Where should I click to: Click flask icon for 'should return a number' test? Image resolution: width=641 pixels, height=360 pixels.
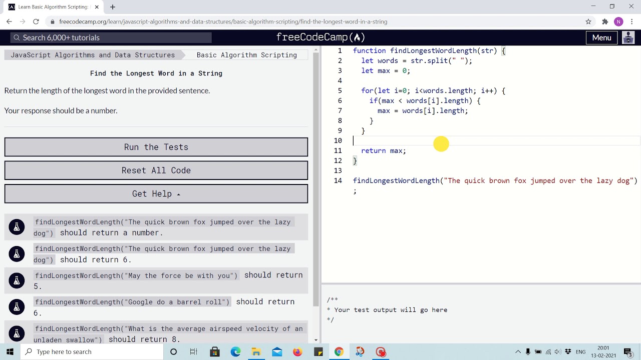pos(17,227)
